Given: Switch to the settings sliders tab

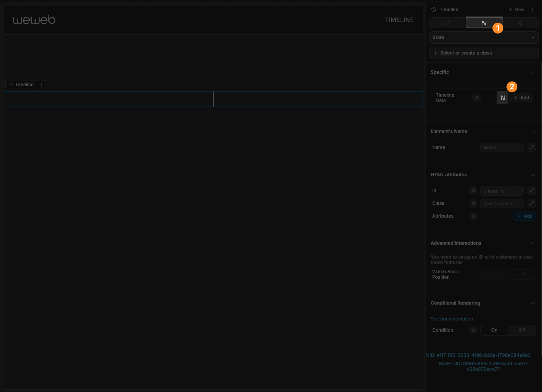Looking at the screenshot, I should tap(484, 23).
